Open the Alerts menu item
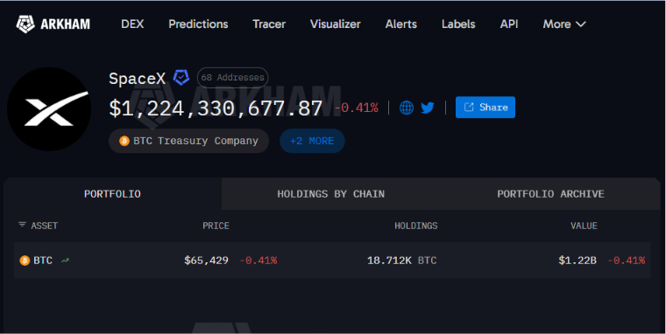666x334 pixels. point(401,24)
